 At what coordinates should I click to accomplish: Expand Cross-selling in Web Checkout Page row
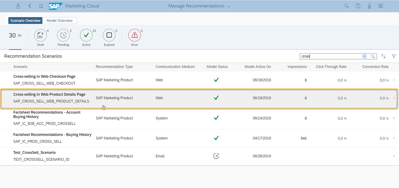click(394, 80)
